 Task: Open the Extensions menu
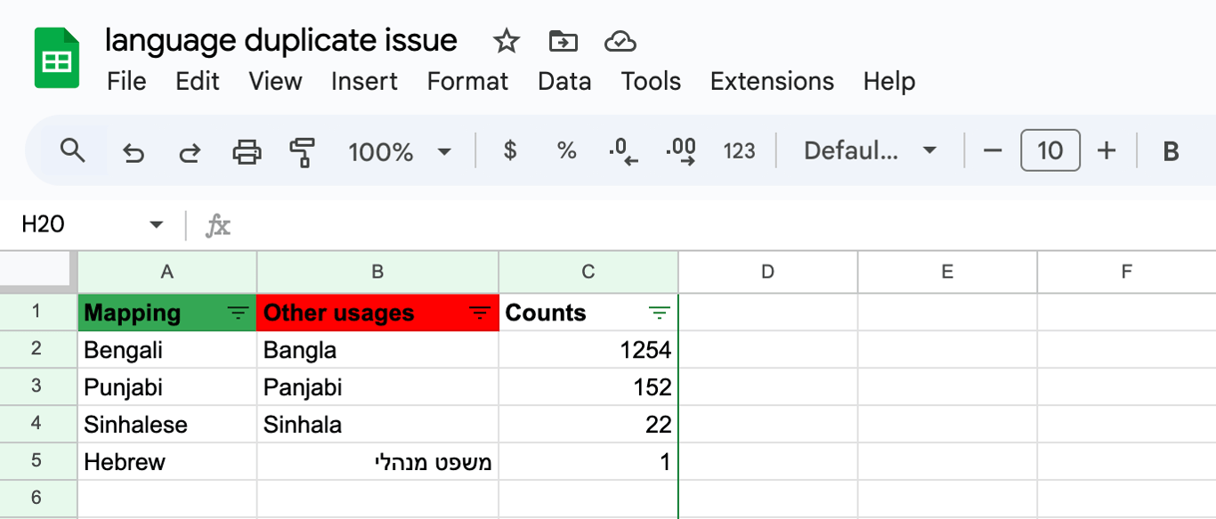(772, 81)
